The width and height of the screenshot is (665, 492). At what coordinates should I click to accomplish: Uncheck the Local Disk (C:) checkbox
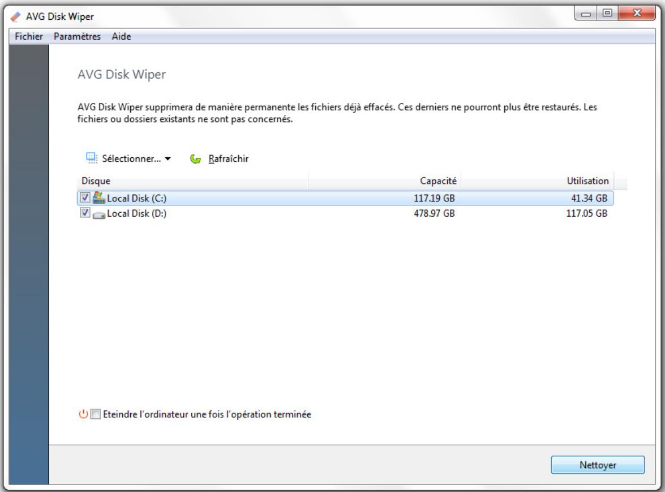click(85, 197)
